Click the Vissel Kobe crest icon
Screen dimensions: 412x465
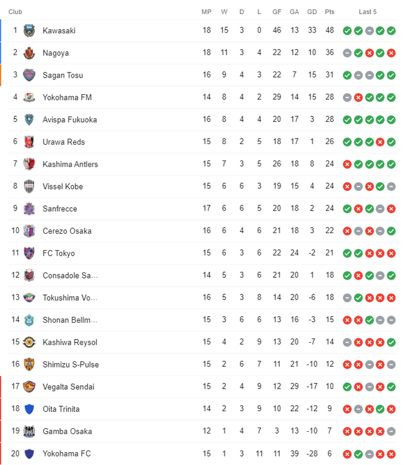pyautogui.click(x=29, y=186)
